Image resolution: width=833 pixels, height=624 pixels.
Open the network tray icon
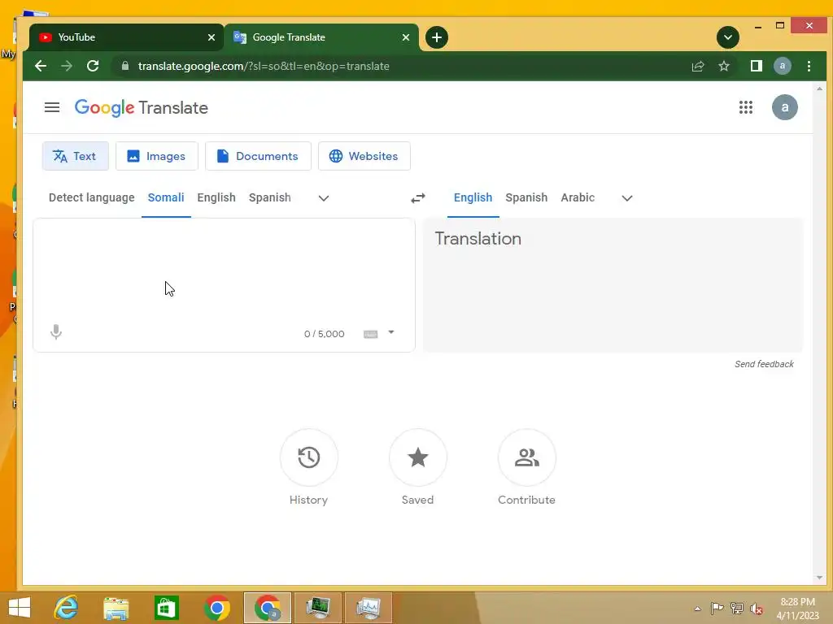click(x=737, y=608)
